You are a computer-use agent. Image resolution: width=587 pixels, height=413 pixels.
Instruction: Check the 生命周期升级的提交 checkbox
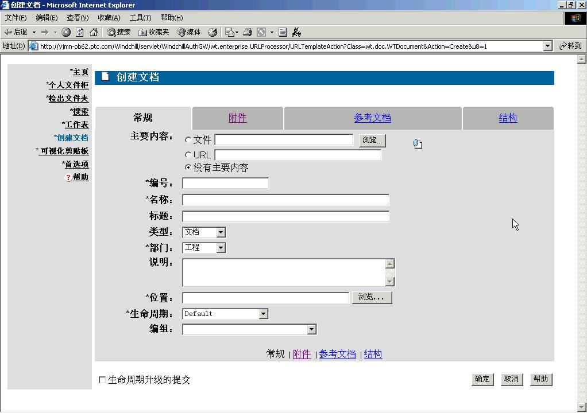click(102, 380)
